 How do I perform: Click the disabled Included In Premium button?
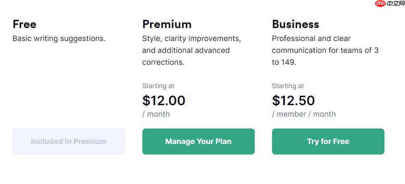pos(68,141)
